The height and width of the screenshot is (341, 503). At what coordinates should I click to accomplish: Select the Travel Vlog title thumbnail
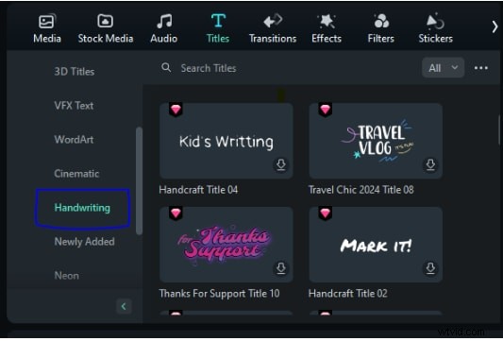click(x=376, y=141)
